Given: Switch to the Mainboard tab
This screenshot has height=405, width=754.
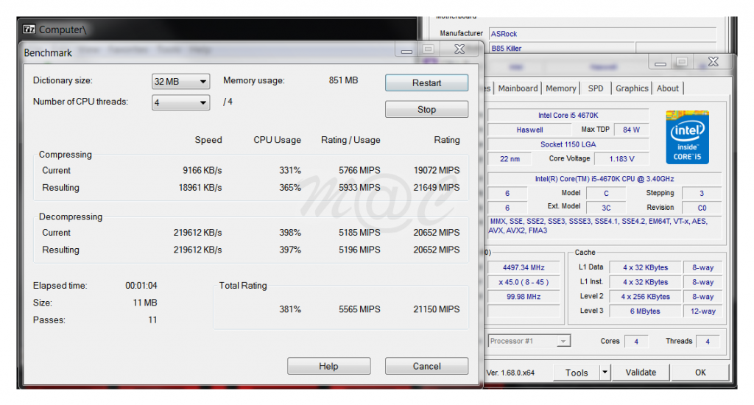Looking at the screenshot, I should (518, 88).
